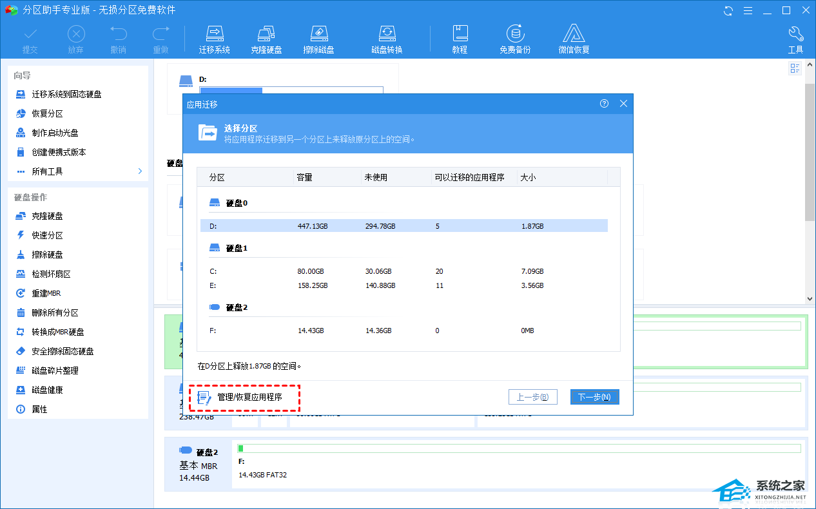
Task: Select the C: partition row in 硬盘1
Action: point(403,271)
